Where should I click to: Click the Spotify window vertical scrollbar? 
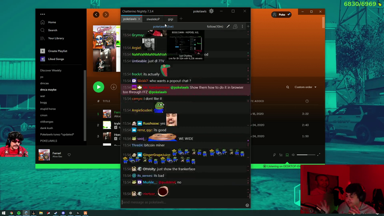(x=323, y=22)
